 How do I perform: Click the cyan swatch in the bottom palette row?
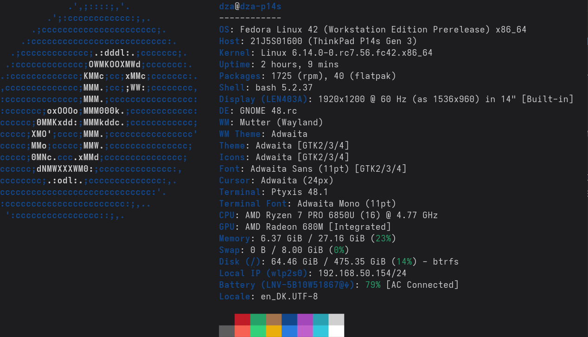pyautogui.click(x=321, y=331)
